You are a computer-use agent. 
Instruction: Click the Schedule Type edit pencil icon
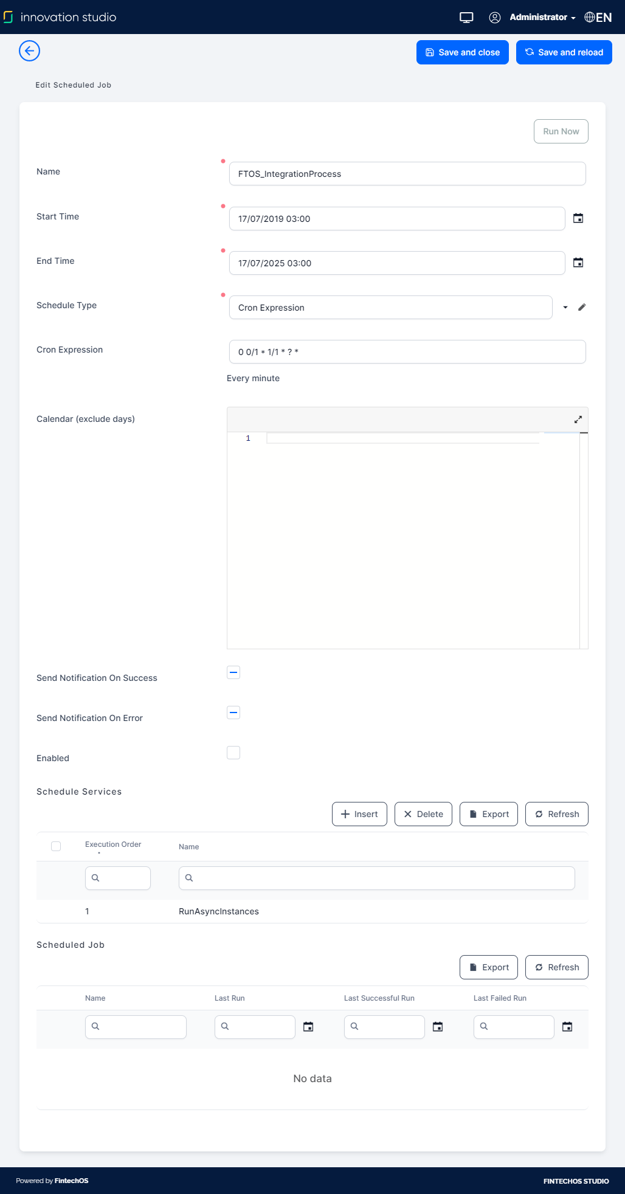pos(582,308)
